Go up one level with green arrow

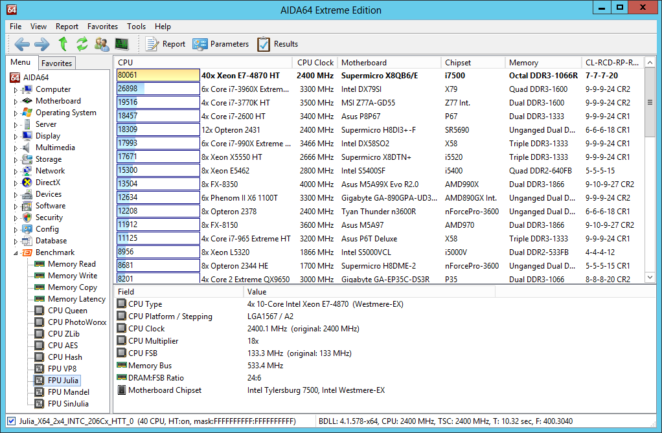(x=63, y=44)
